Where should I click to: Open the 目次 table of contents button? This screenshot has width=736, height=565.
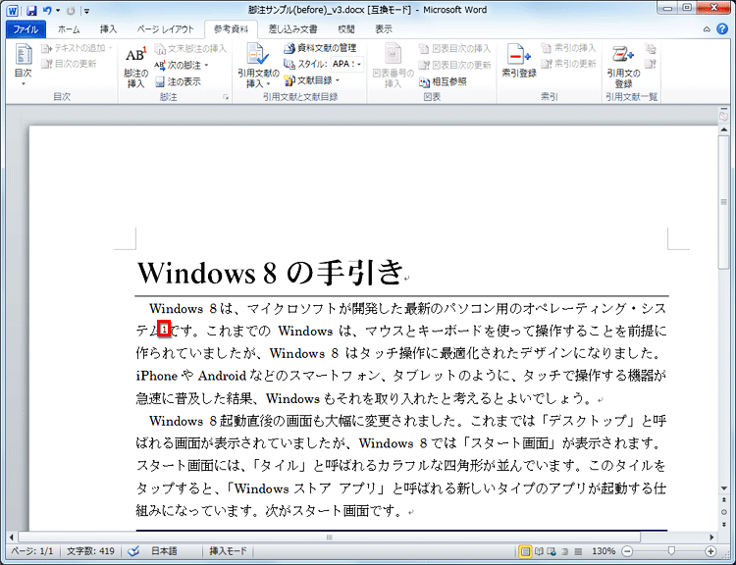click(x=23, y=65)
